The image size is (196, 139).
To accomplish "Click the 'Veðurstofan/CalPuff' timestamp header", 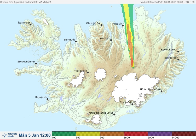I will 168,2.
